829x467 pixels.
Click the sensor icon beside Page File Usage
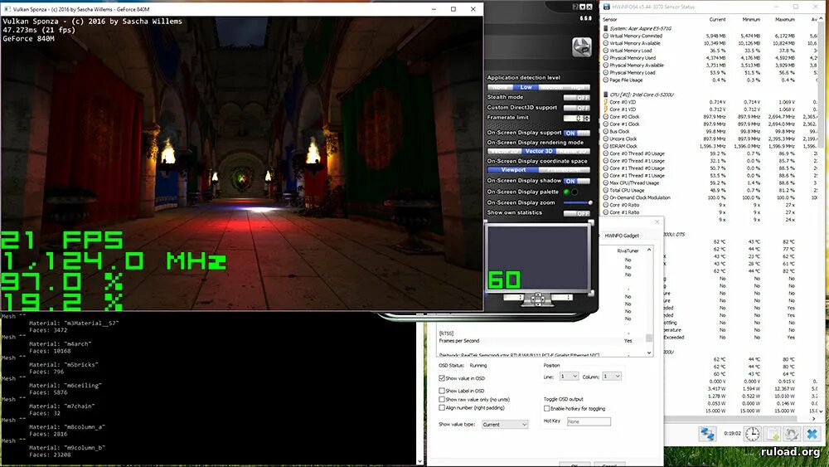tap(606, 80)
